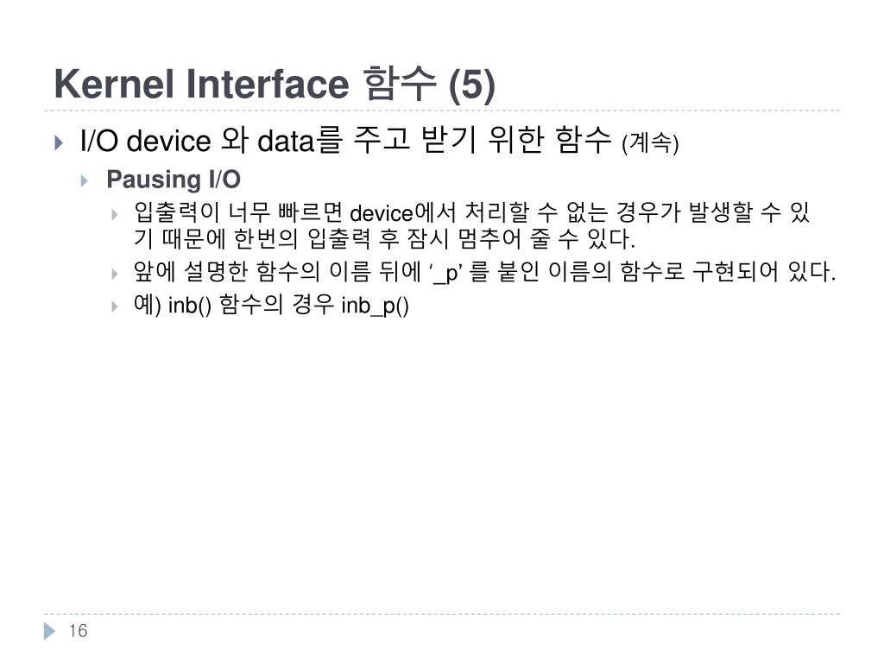884x663 pixels.
Task: Click the slide title Kernel Interface 함수 (5)
Action: click(275, 84)
